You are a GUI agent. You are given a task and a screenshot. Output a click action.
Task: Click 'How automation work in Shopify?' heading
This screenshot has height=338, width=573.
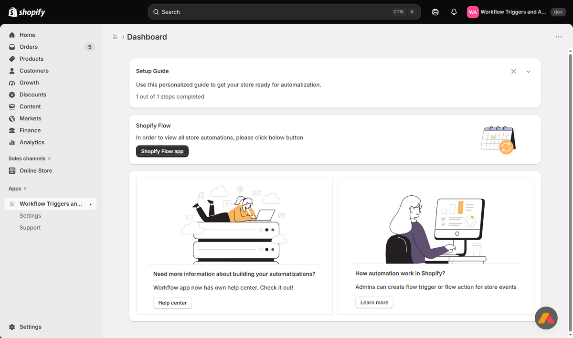click(x=400, y=274)
